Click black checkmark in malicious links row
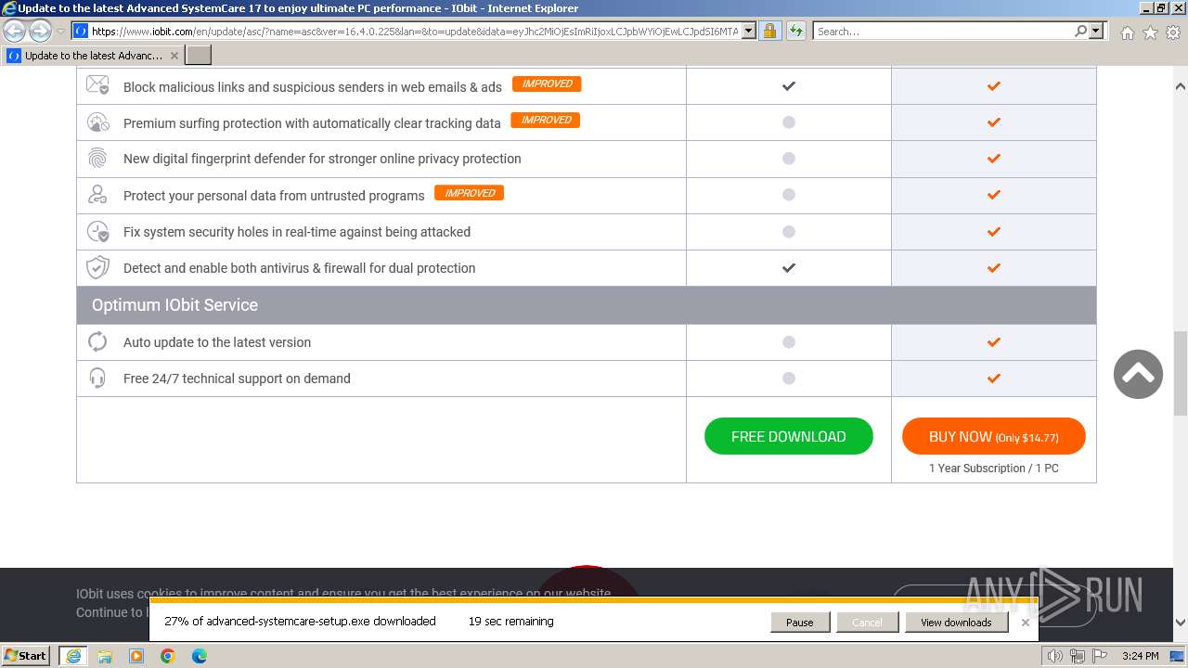 tap(788, 85)
